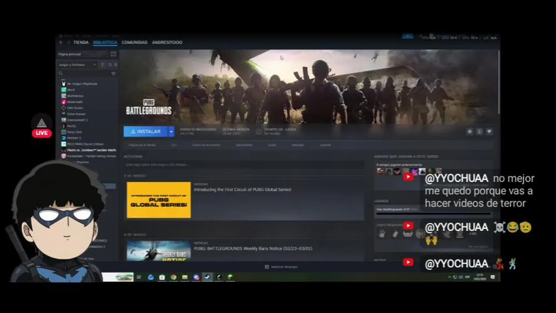The height and width of the screenshot is (313, 556).
Task: Click the library page vertical scrollbar
Action: (498, 83)
